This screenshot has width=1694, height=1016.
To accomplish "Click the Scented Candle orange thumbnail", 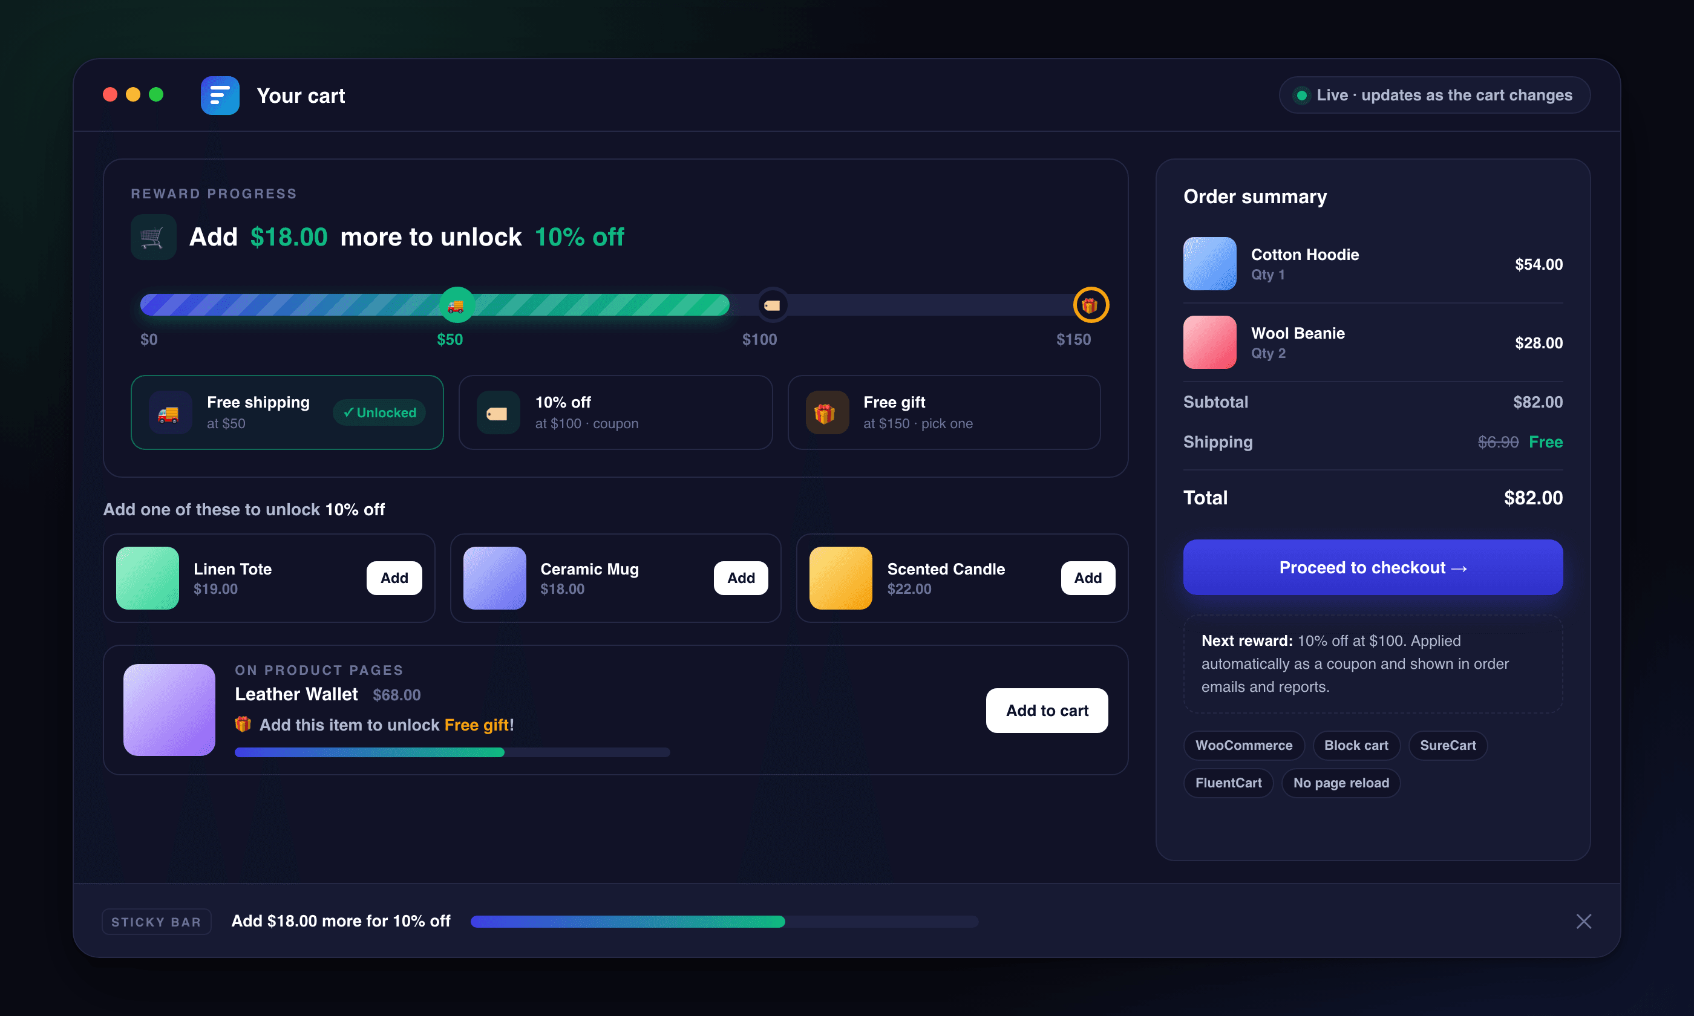I will [x=841, y=578].
